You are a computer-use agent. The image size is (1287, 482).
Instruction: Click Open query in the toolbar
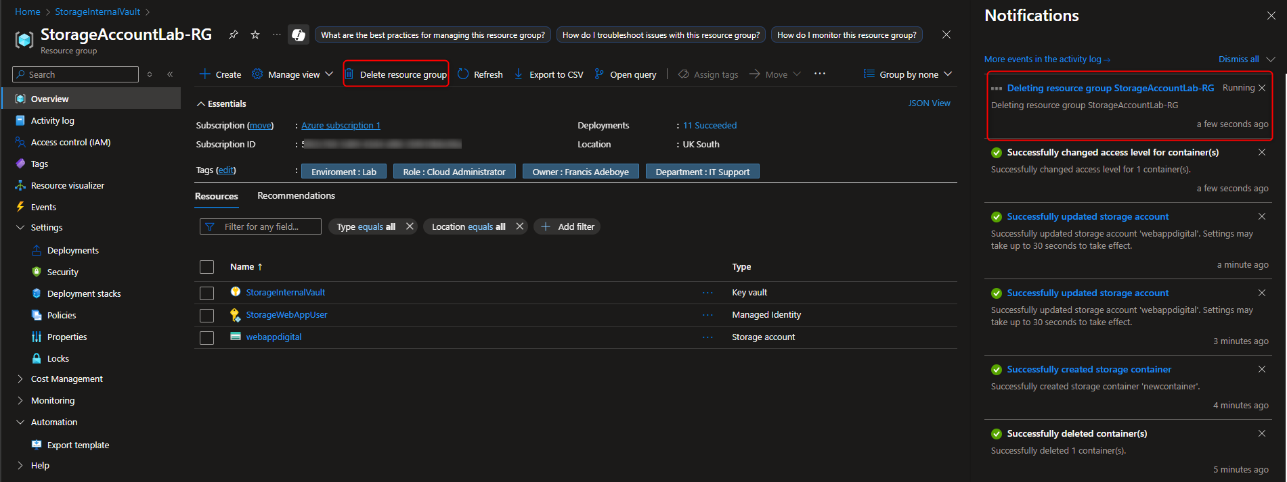tap(625, 74)
